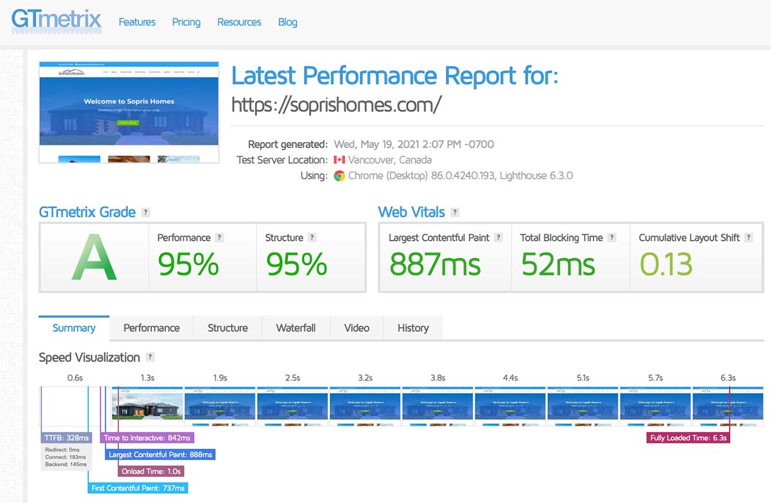Image resolution: width=771 pixels, height=503 pixels.
Task: Click the Connect: 183ms detail
Action: [66, 457]
